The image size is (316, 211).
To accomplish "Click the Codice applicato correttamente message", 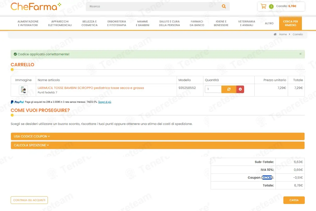I will (x=43, y=54).
